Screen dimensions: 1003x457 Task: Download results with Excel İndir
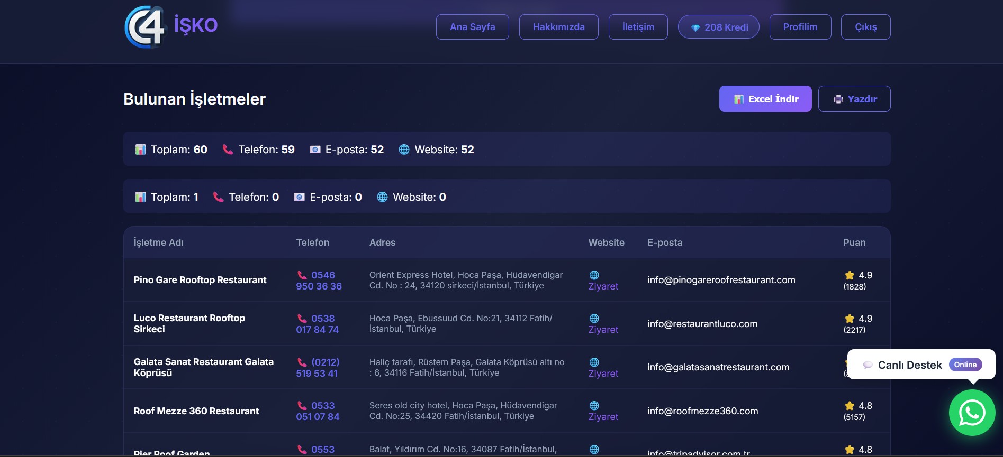765,99
